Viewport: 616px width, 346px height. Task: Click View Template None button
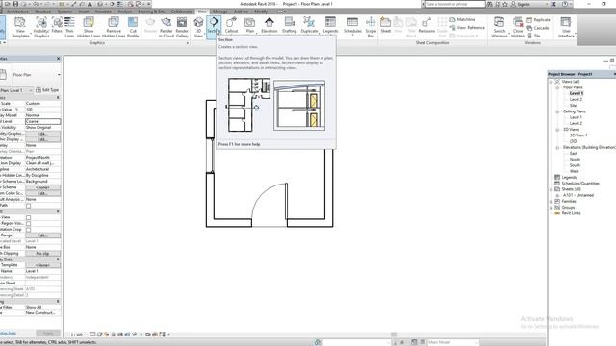coord(42,265)
